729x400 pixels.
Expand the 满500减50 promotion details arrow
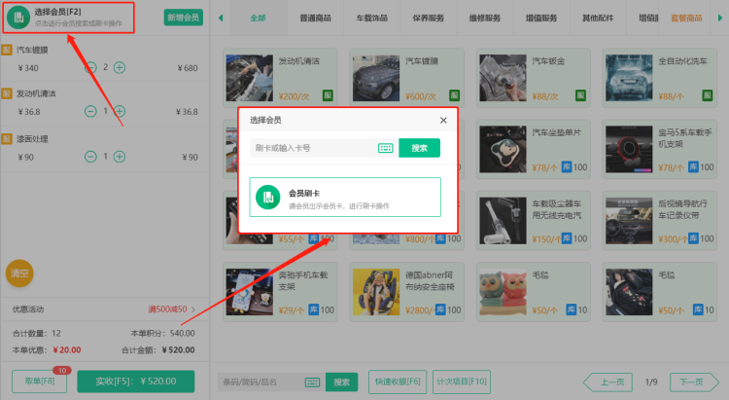(193, 309)
